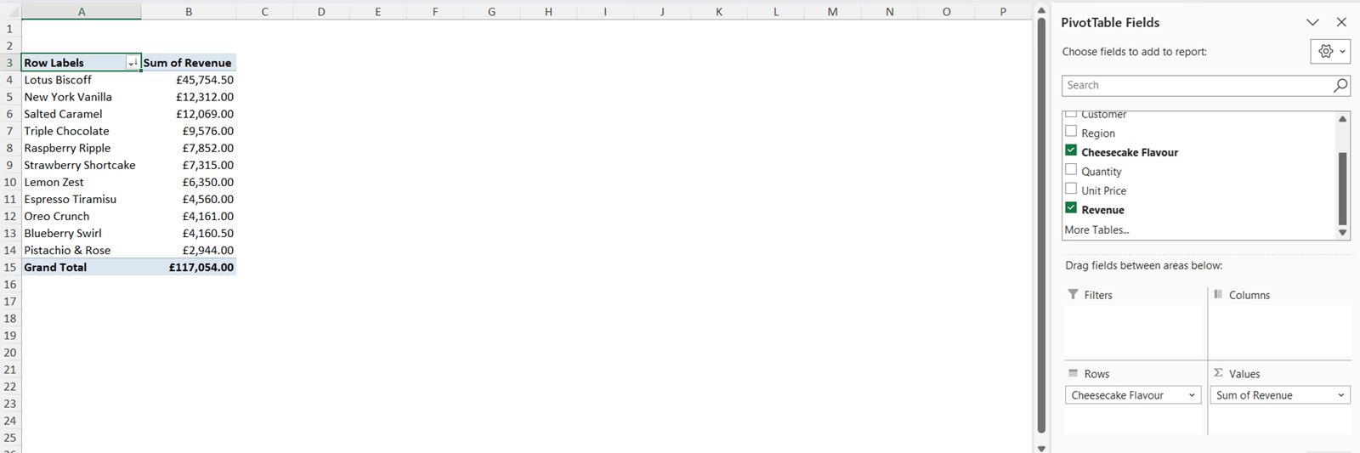This screenshot has height=453, width=1360.
Task: Click worksheet vertical scrollbar up arrow
Action: (x=1041, y=11)
